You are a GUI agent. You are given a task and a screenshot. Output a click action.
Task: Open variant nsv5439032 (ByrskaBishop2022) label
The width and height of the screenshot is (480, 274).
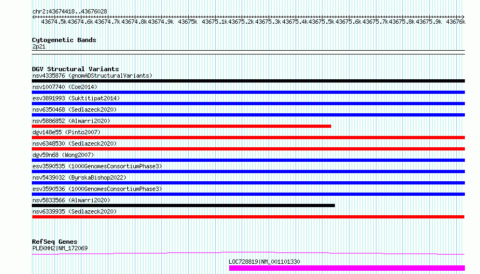point(79,177)
